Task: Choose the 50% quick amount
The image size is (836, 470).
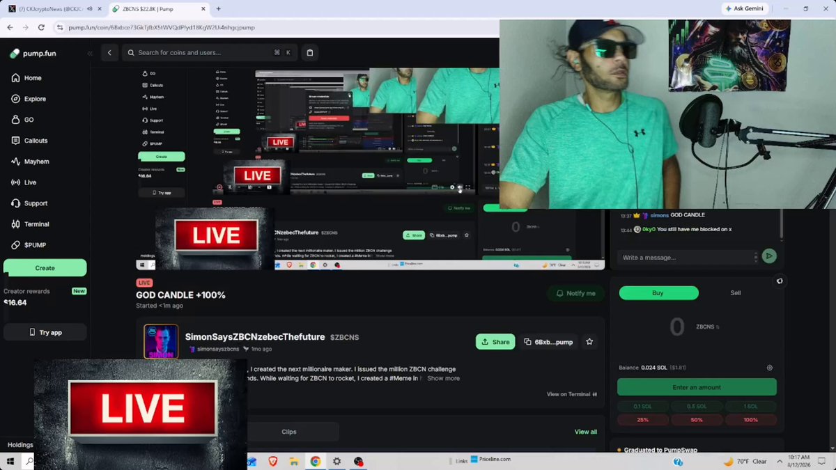Action: 697,420
